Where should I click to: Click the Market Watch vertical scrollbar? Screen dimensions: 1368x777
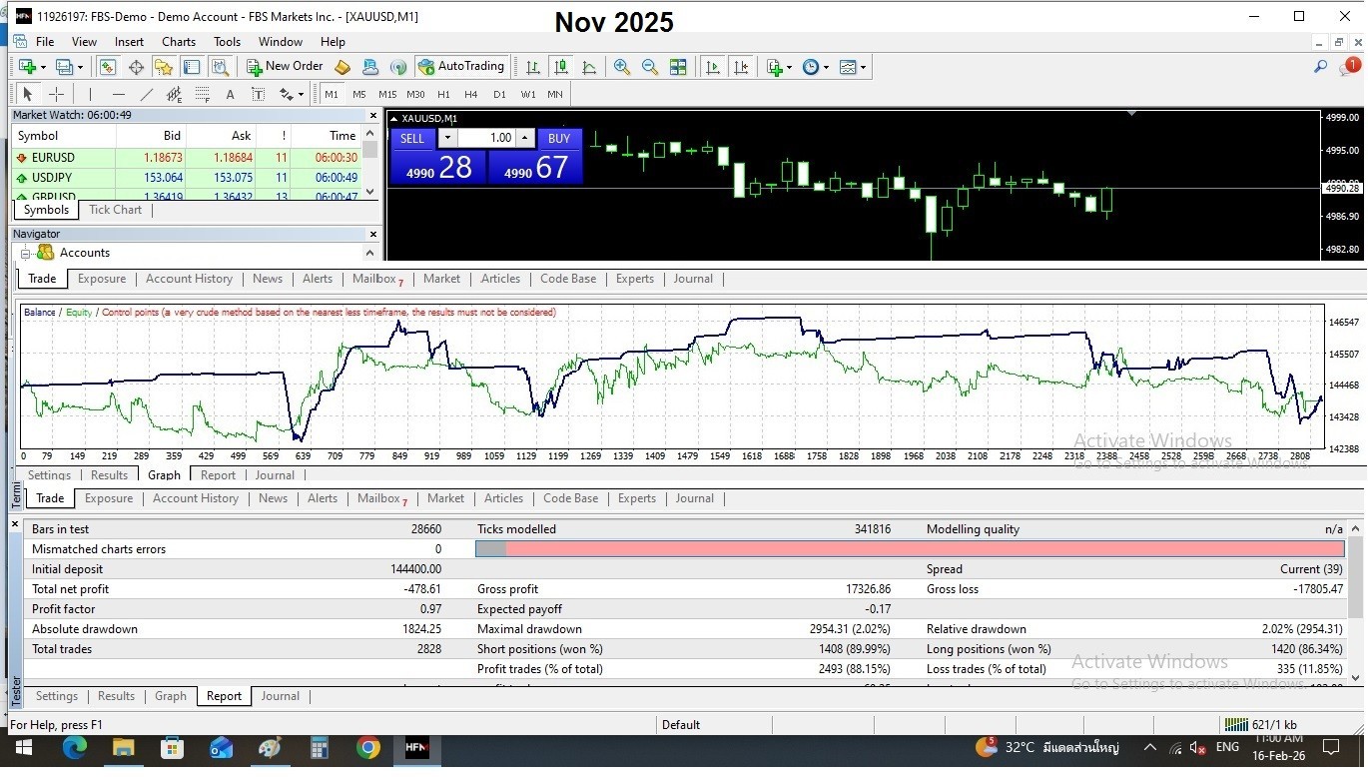click(370, 163)
